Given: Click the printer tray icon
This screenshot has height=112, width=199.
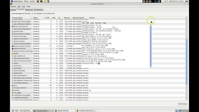Looking at the screenshot, I should point(150,1).
